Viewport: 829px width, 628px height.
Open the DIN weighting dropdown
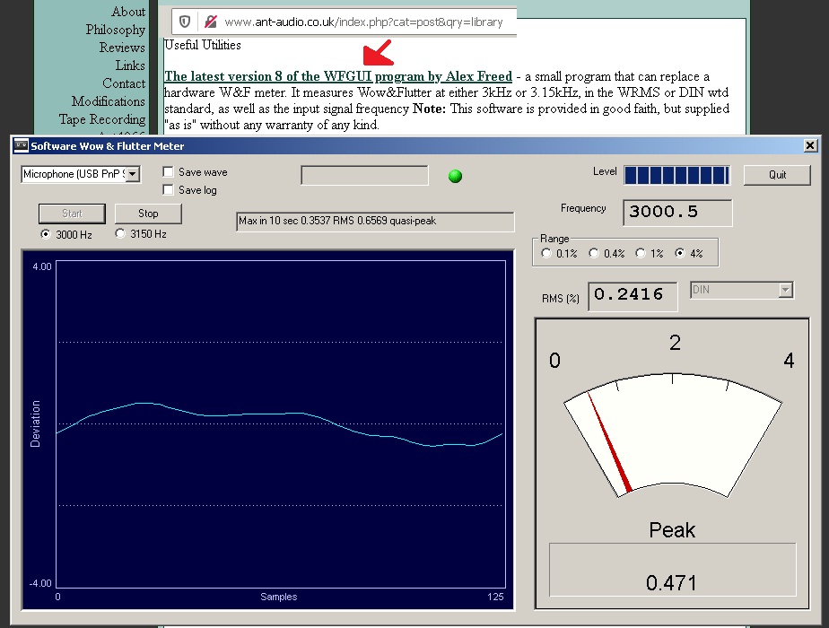pyautogui.click(x=786, y=290)
